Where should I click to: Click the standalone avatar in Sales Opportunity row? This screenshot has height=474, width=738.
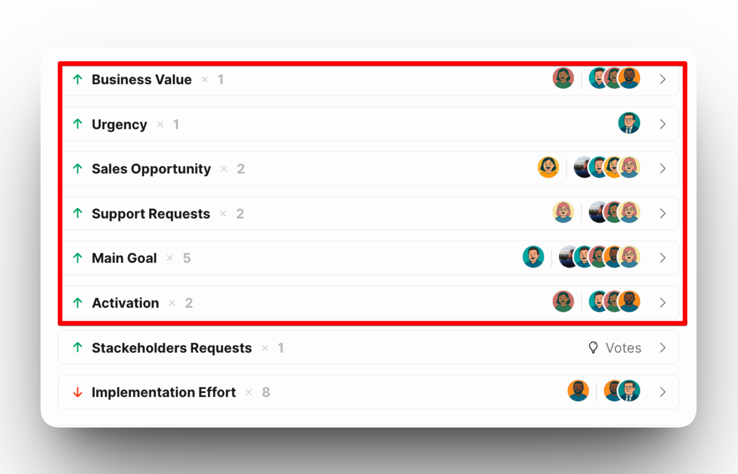[x=548, y=168]
